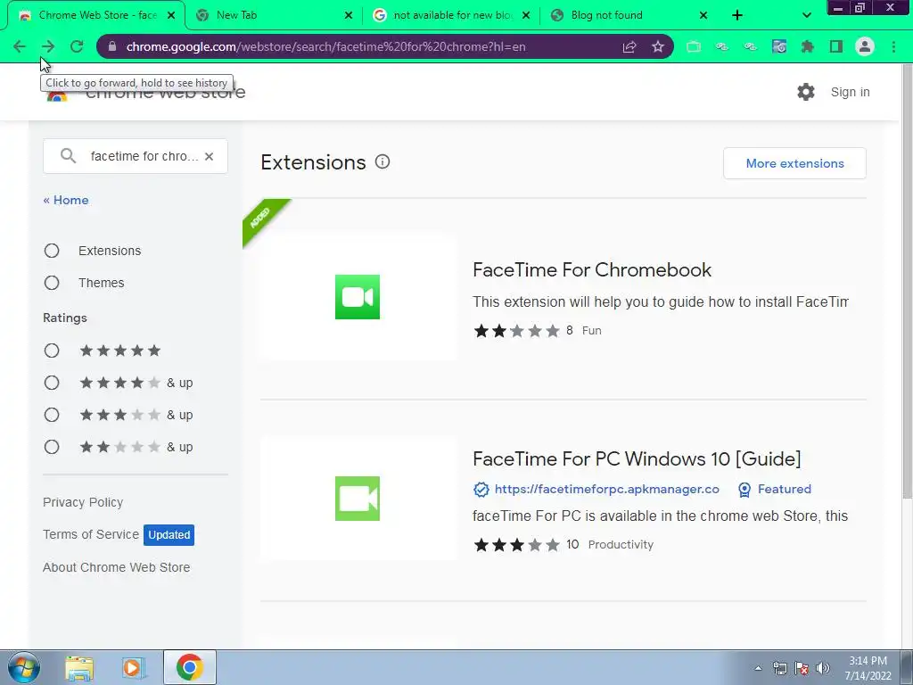This screenshot has height=685, width=913.
Task: Filter by five stars rating
Action: tap(52, 351)
